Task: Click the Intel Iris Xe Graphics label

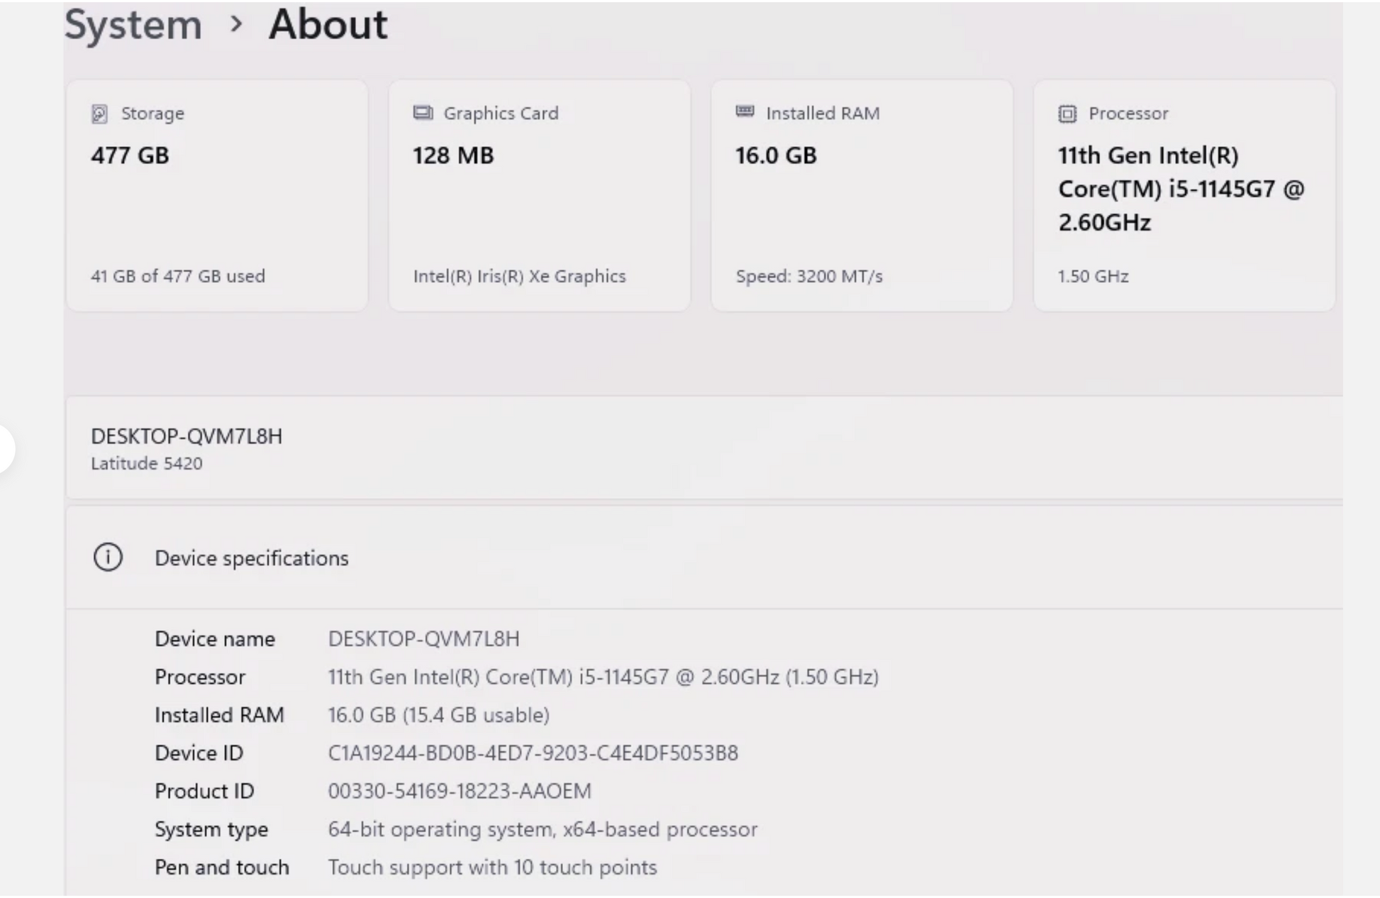Action: point(519,276)
